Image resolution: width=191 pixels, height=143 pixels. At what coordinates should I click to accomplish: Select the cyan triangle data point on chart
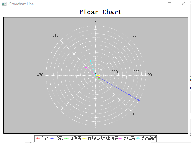(90, 61)
